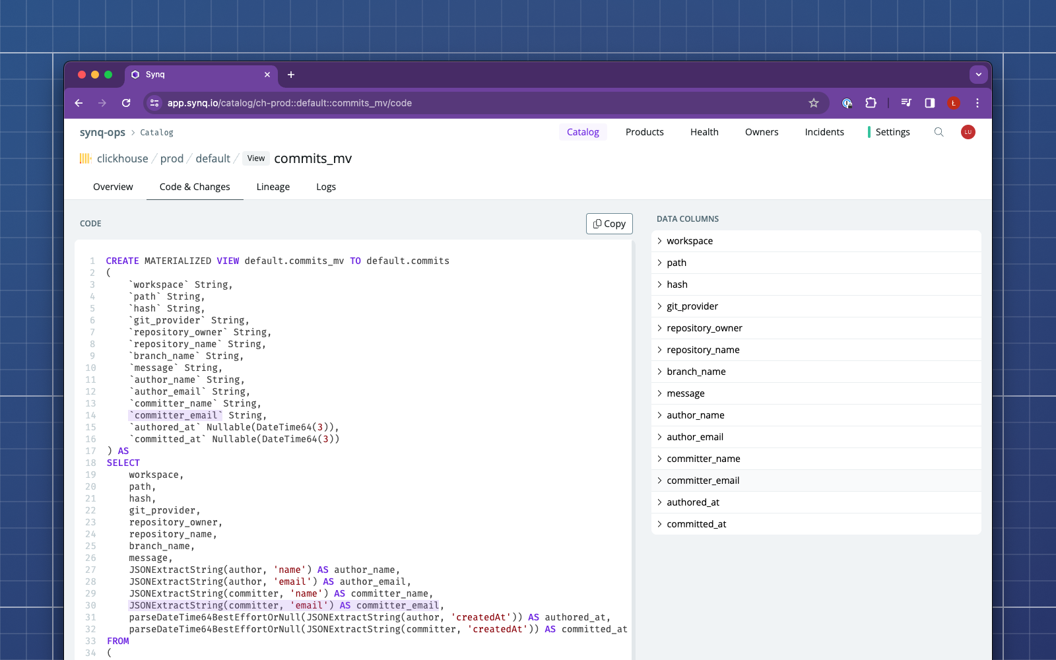
Task: Open the Products nav item
Action: (x=645, y=132)
